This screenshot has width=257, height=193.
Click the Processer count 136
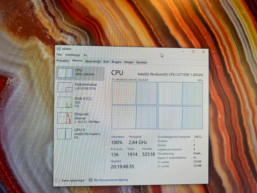point(115,154)
